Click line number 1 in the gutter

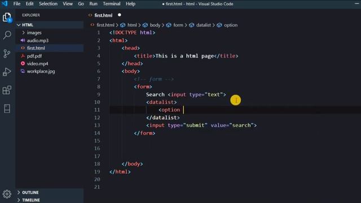coord(99,33)
